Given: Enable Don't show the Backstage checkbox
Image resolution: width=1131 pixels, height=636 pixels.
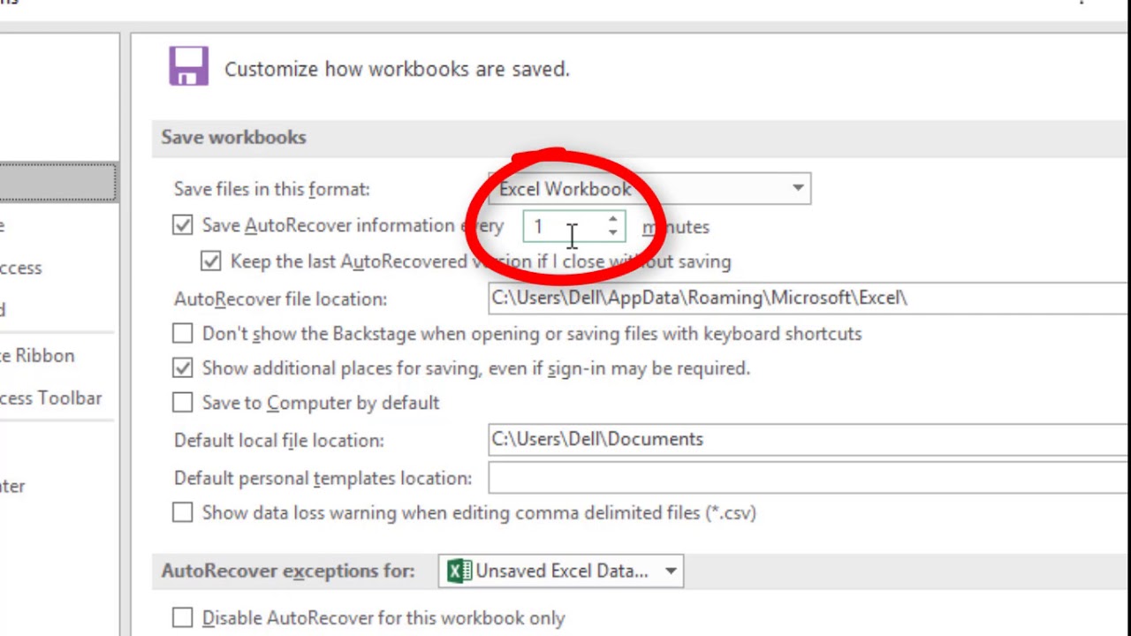Looking at the screenshot, I should [182, 333].
